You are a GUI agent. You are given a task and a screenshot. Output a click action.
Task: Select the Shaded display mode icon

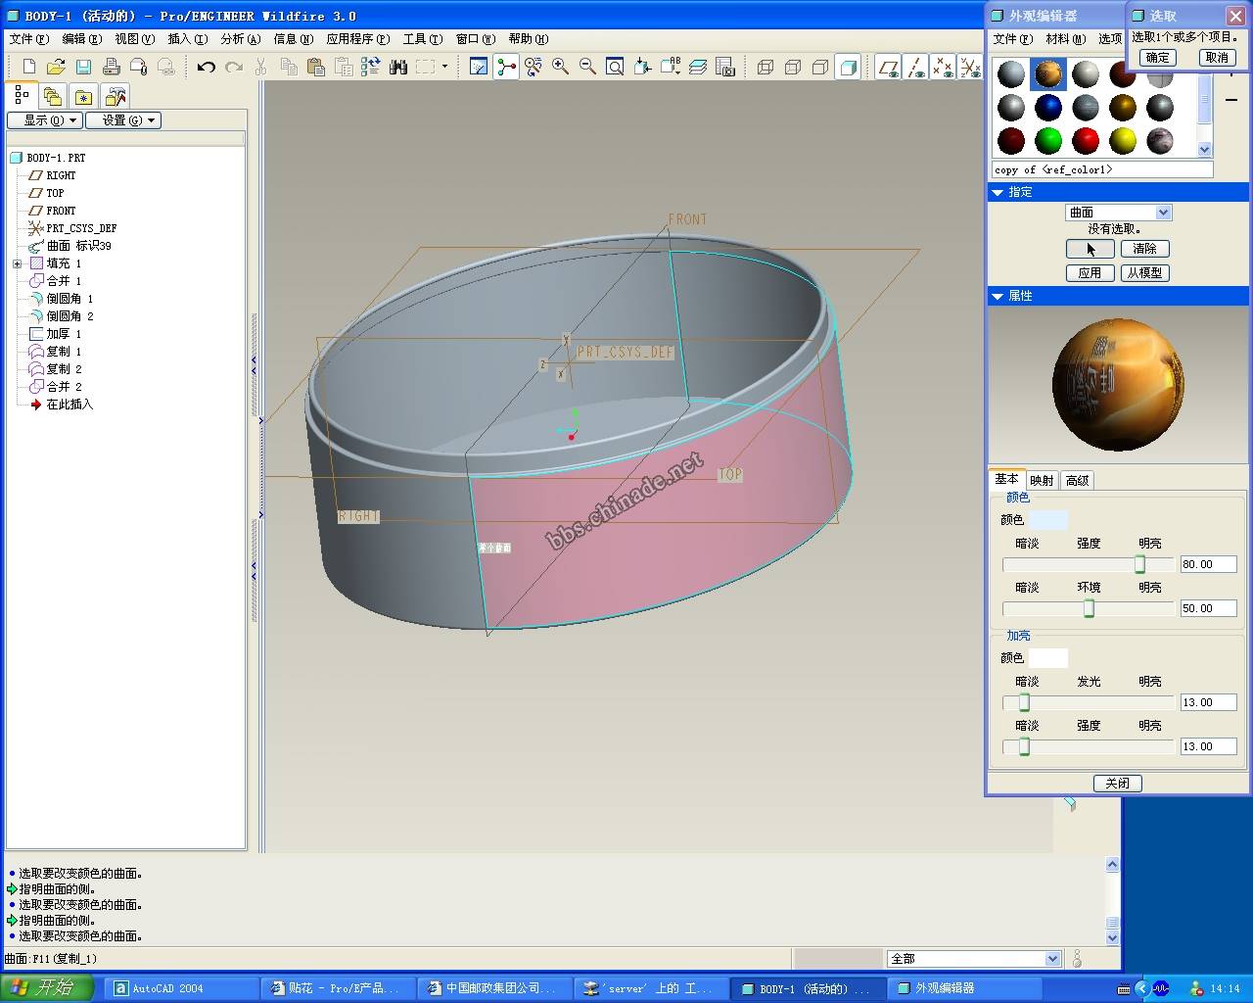point(849,67)
